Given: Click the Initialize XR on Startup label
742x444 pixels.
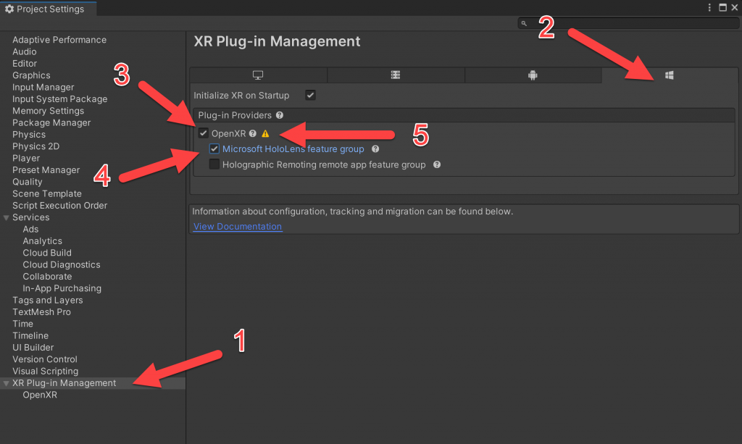Looking at the screenshot, I should pos(241,95).
